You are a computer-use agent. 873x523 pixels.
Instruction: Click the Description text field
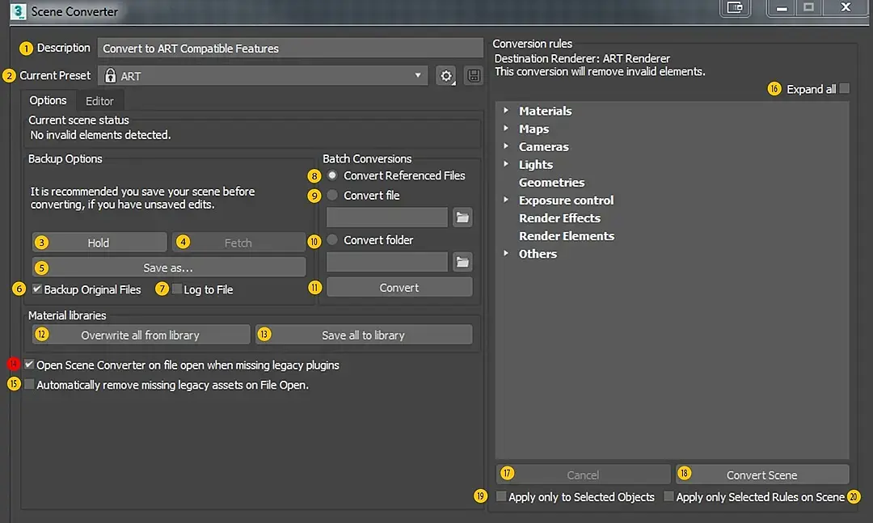pyautogui.click(x=291, y=49)
